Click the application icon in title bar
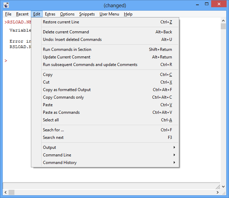 pos(6,5)
